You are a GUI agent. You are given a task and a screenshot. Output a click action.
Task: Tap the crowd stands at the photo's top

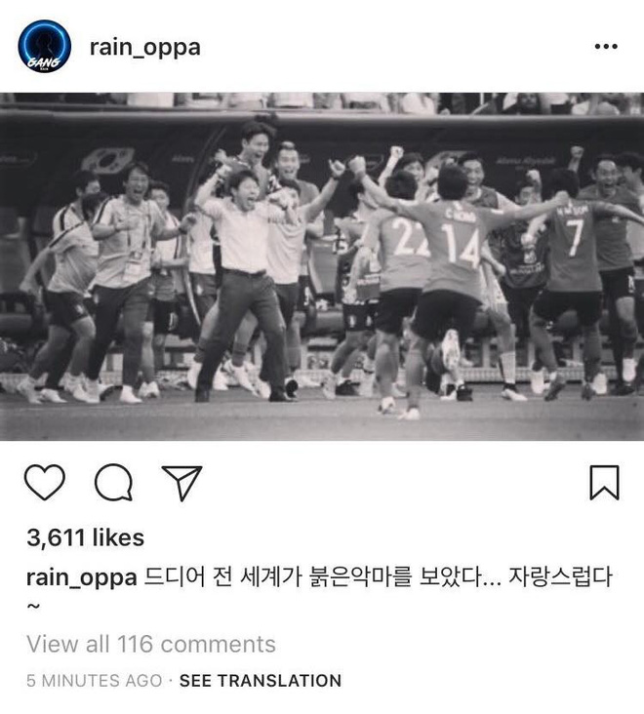click(322, 102)
